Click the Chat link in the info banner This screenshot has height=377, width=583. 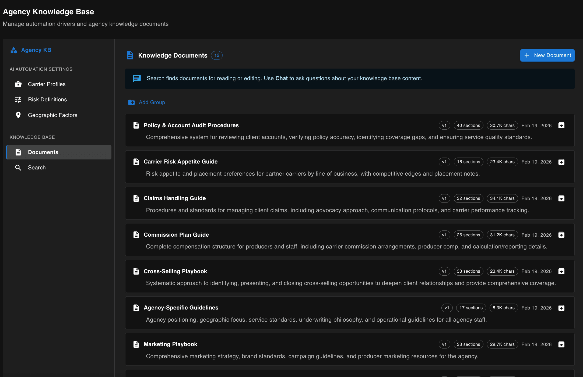(x=282, y=78)
